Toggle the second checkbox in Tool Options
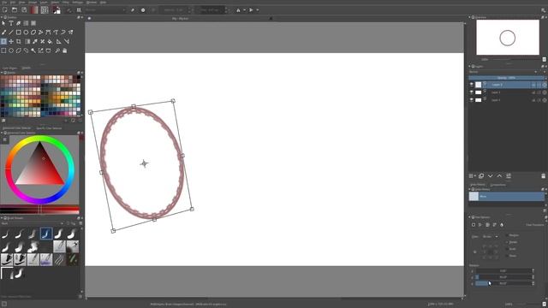The image size is (548, 308). (507, 242)
